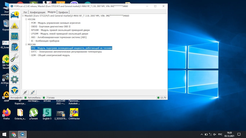Viewport: 246px width, 138px height.
Task: Select the OBDII on-board diagnostics row
Action: (x=51, y=26)
